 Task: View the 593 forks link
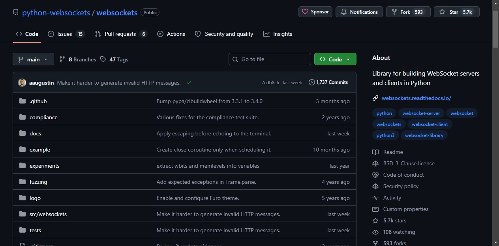395,243
